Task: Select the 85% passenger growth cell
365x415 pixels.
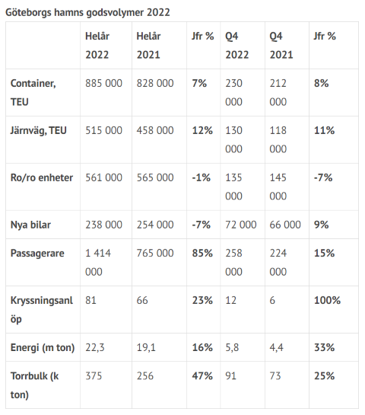Action: [x=202, y=254]
